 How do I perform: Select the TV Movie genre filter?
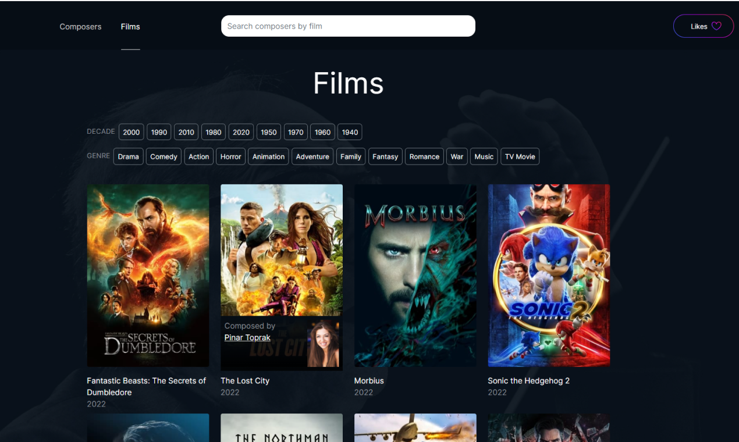click(x=520, y=156)
